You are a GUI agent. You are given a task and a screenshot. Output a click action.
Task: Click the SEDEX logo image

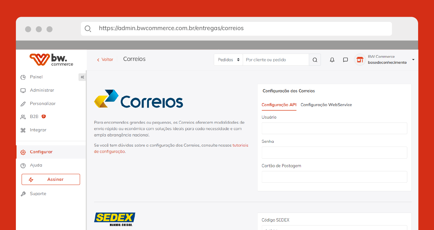tap(115, 219)
